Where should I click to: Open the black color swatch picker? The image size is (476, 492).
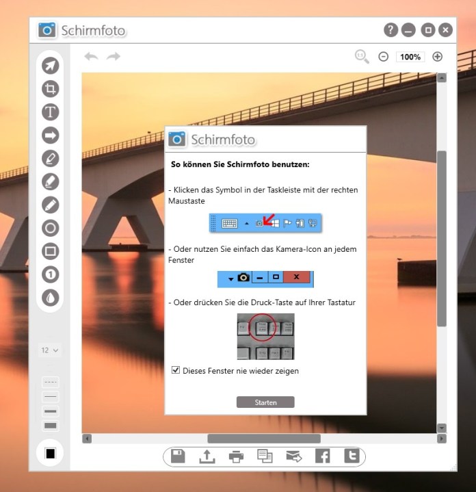tap(50, 453)
